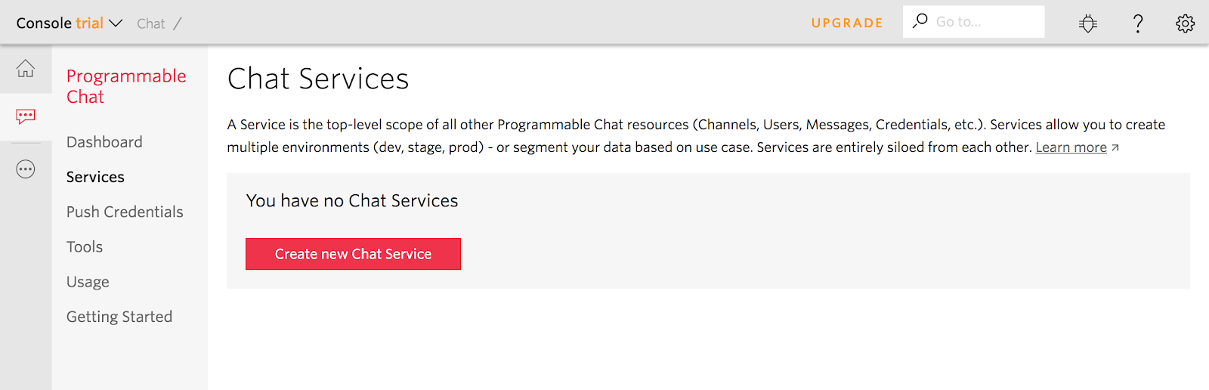The width and height of the screenshot is (1209, 390).
Task: Expand the Console trial dropdown arrow
Action: [116, 23]
